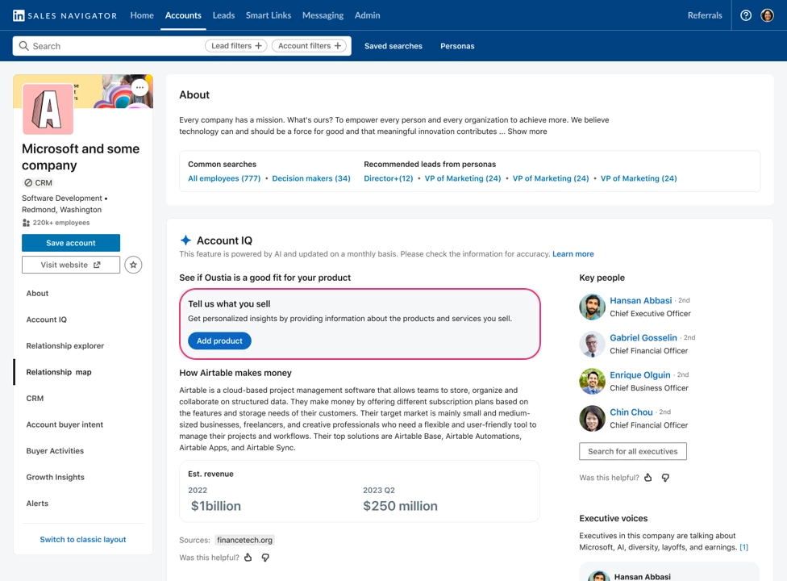Click the Account IQ sparkle icon
787x581 pixels.
pos(185,240)
